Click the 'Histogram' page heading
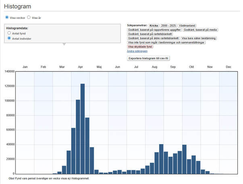This screenshot has height=184, width=243. pyautogui.click(x=17, y=7)
